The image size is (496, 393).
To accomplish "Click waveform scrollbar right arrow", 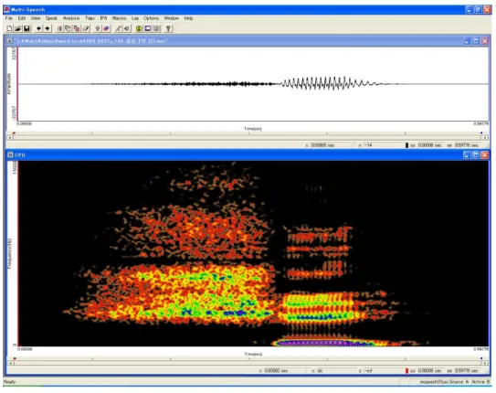I will tap(485, 138).
